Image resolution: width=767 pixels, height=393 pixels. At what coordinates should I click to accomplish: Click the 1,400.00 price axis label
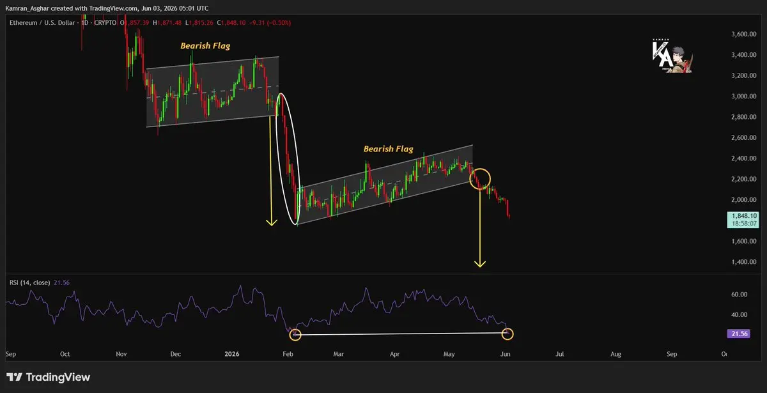(745, 262)
